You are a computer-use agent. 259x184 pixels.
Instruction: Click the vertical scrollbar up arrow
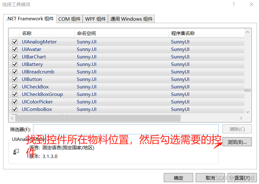247,32
